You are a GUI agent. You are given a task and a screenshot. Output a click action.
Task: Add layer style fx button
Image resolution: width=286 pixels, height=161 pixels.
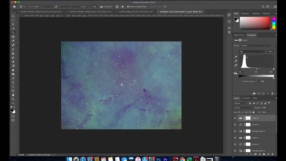pos(251,154)
